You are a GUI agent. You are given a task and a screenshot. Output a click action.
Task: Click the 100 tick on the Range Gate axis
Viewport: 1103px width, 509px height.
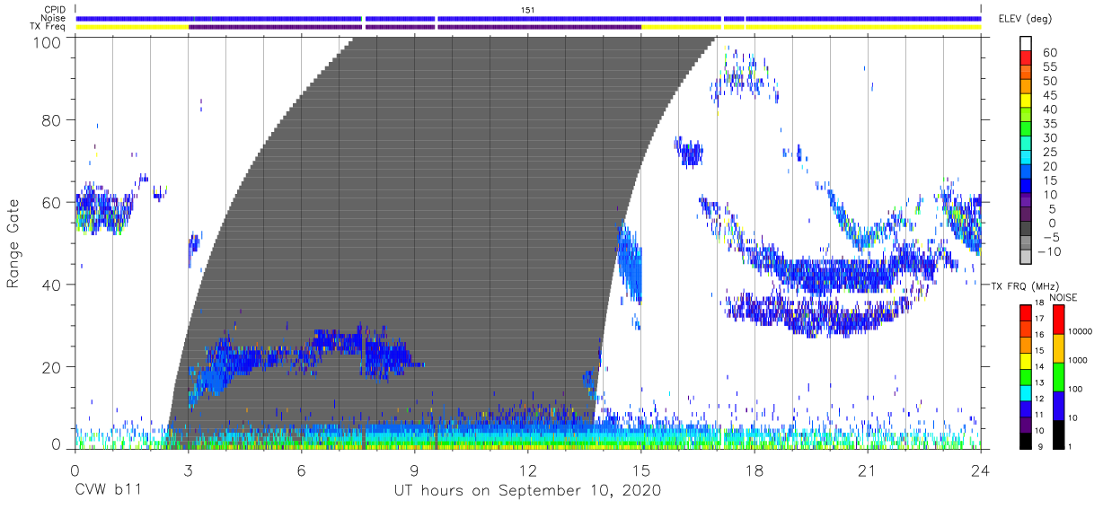point(48,41)
